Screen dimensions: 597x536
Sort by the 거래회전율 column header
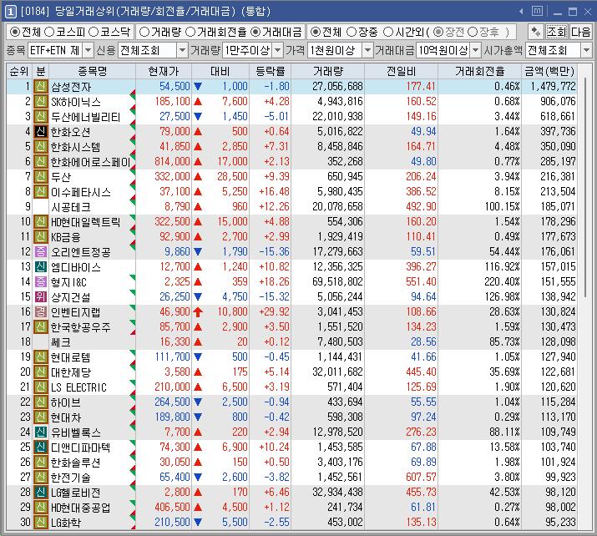click(x=480, y=71)
